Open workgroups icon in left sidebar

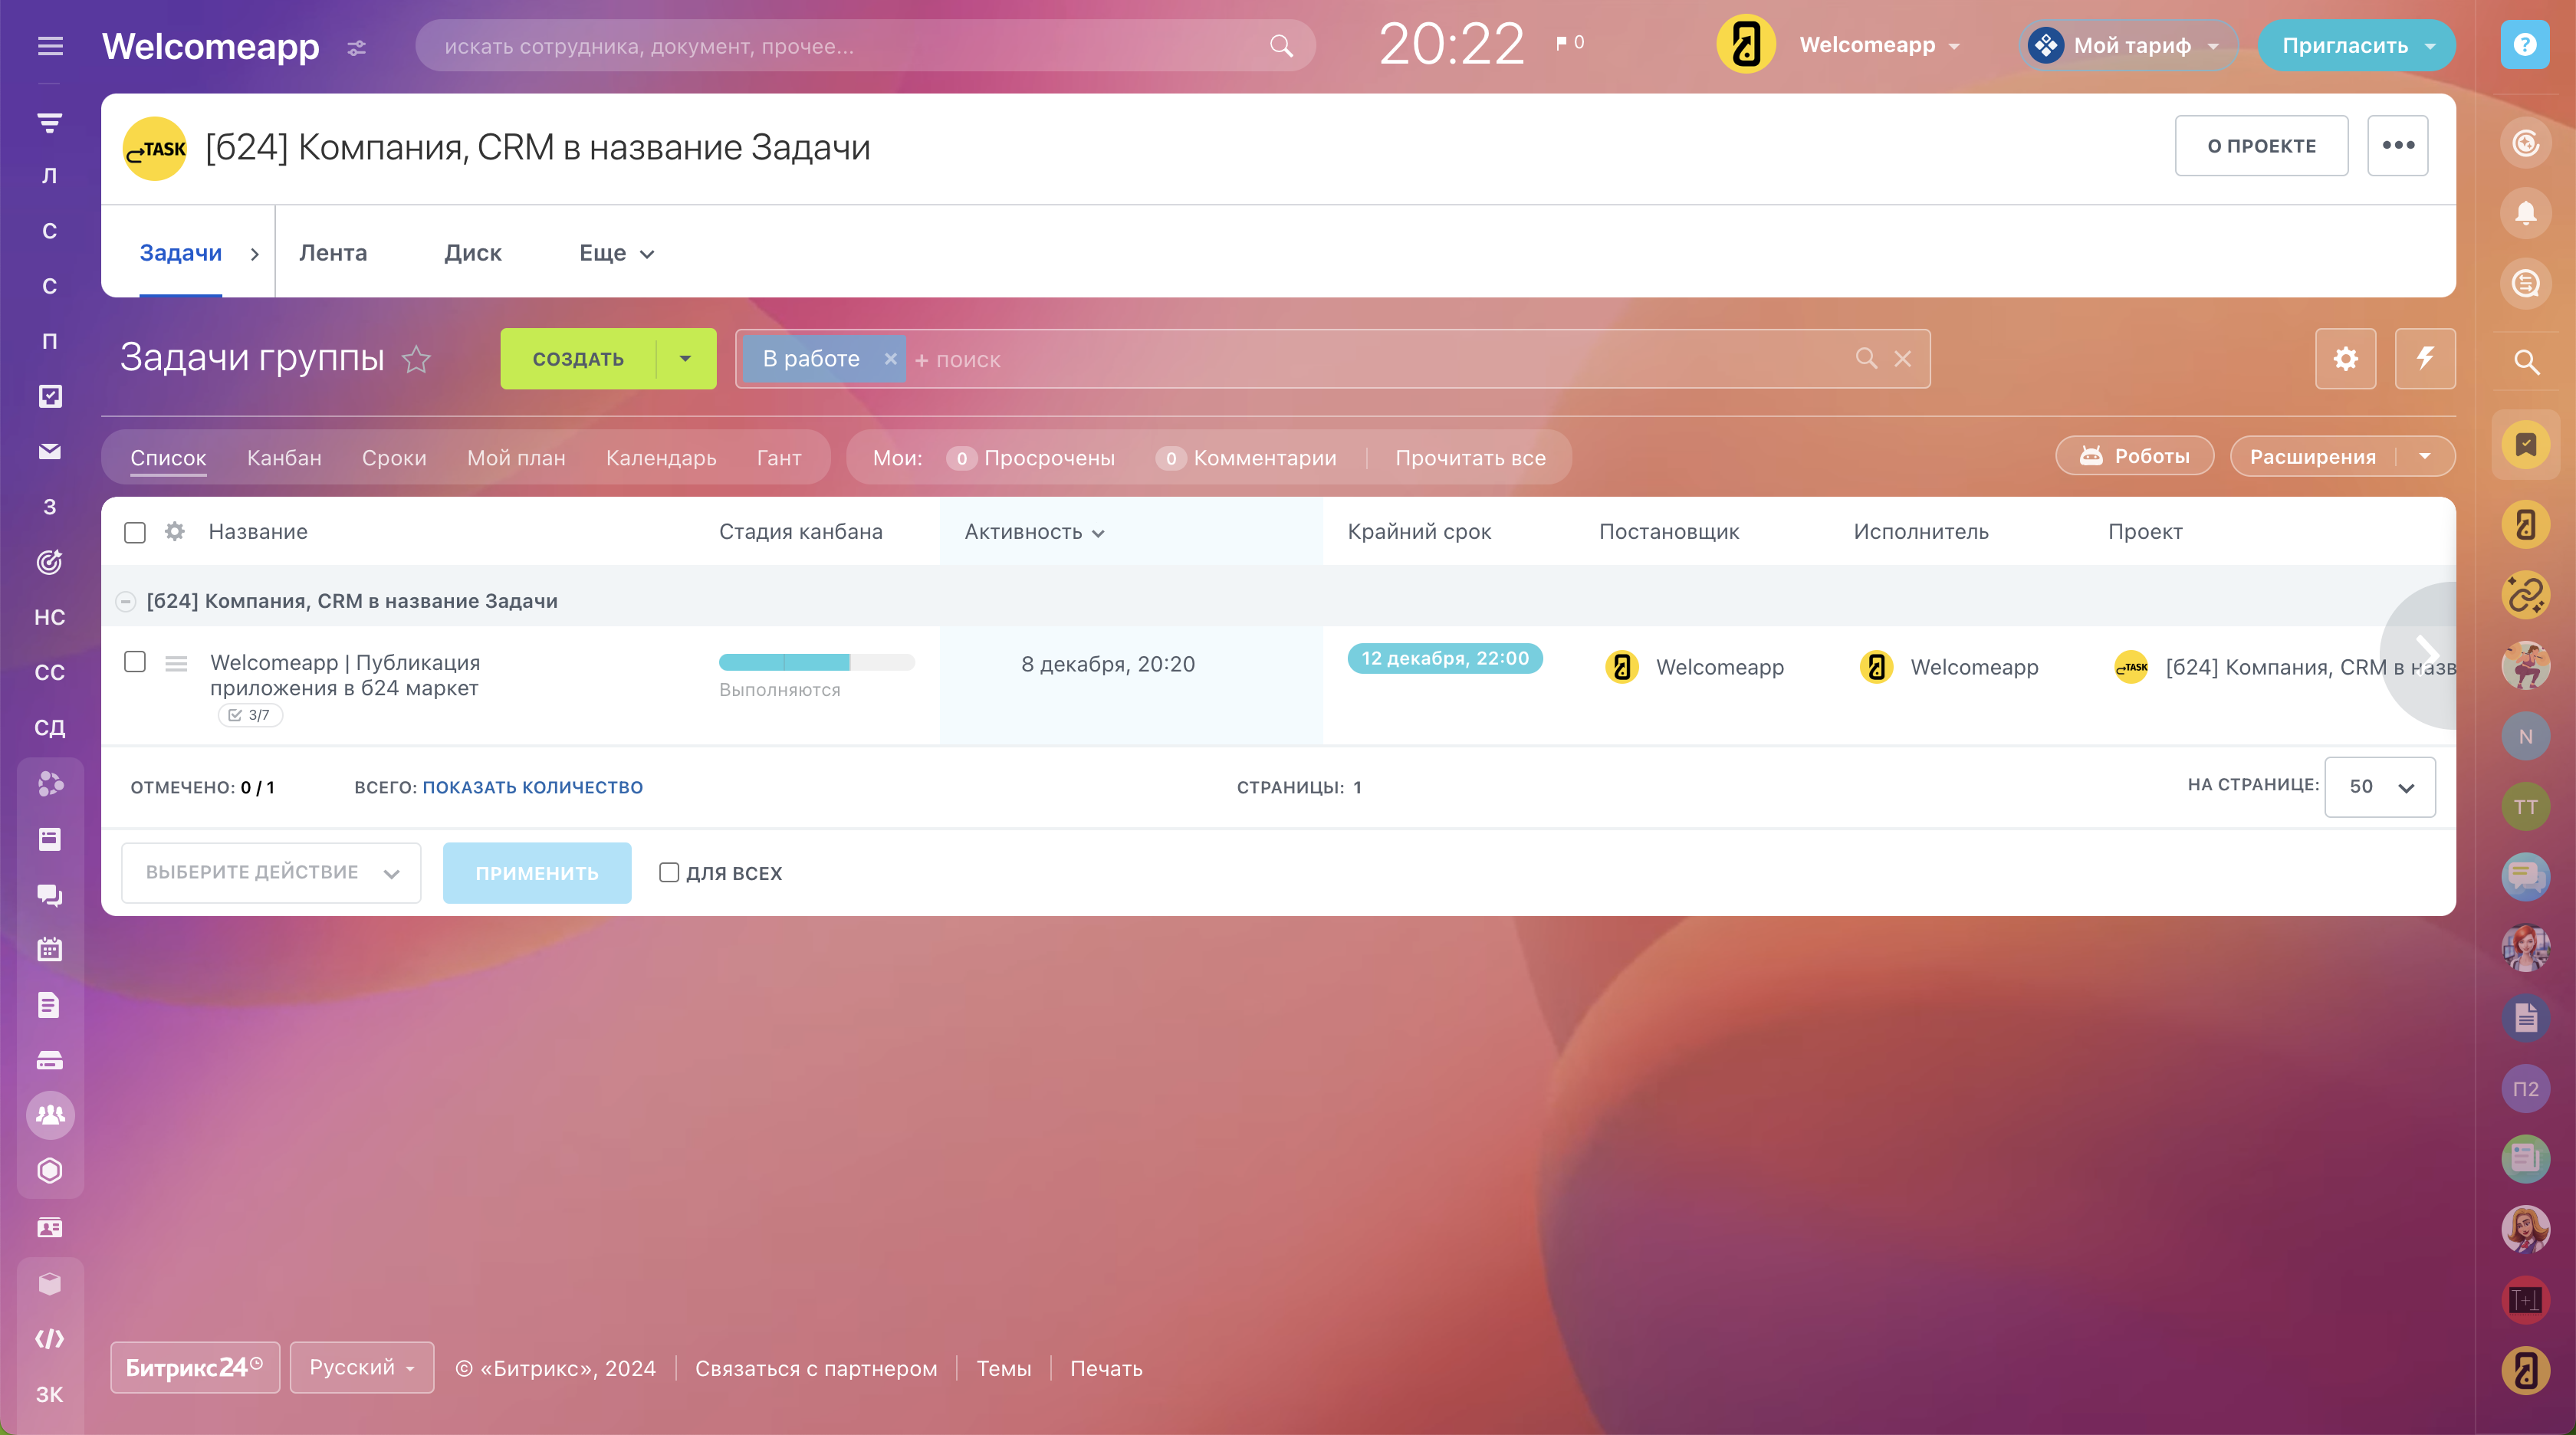pos(50,1114)
